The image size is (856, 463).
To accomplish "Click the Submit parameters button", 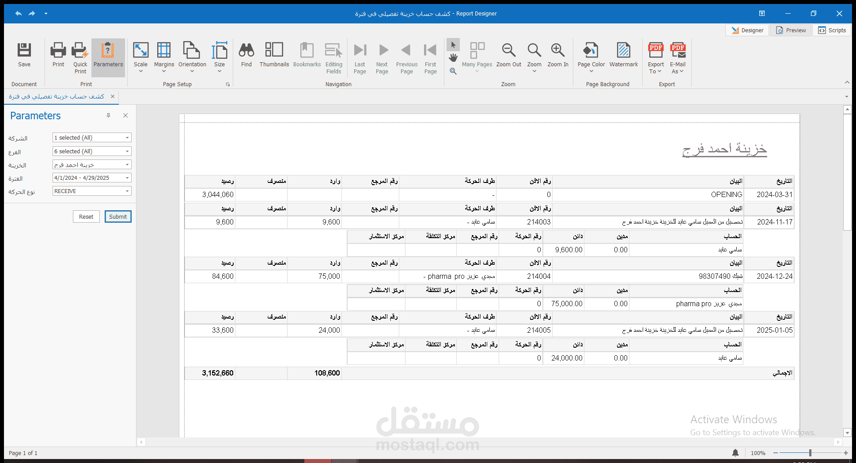I will coord(118,216).
